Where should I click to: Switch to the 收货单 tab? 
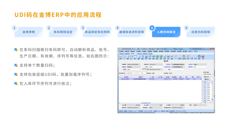[133, 54]
